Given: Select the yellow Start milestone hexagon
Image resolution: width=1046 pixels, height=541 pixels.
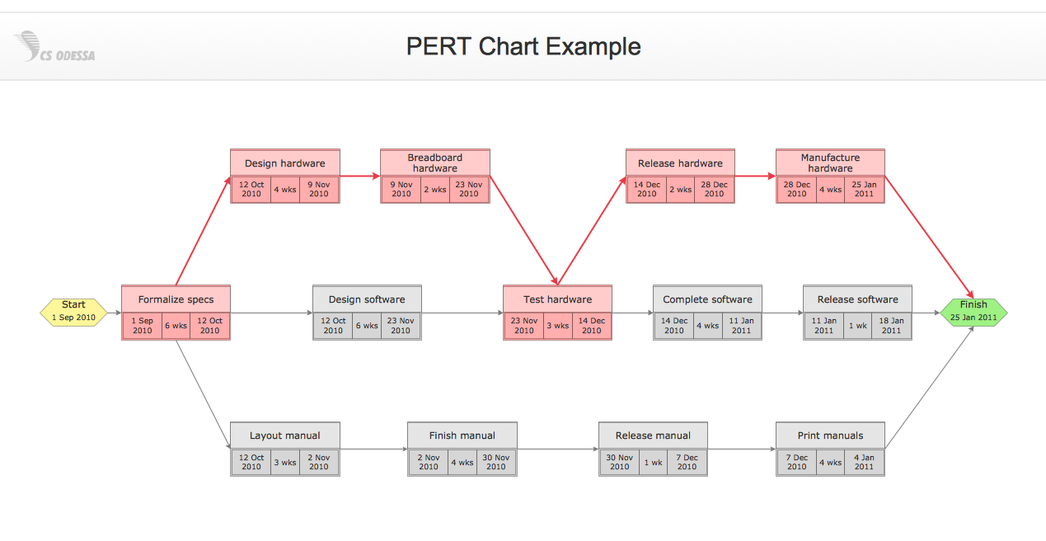Looking at the screenshot, I should (73, 313).
